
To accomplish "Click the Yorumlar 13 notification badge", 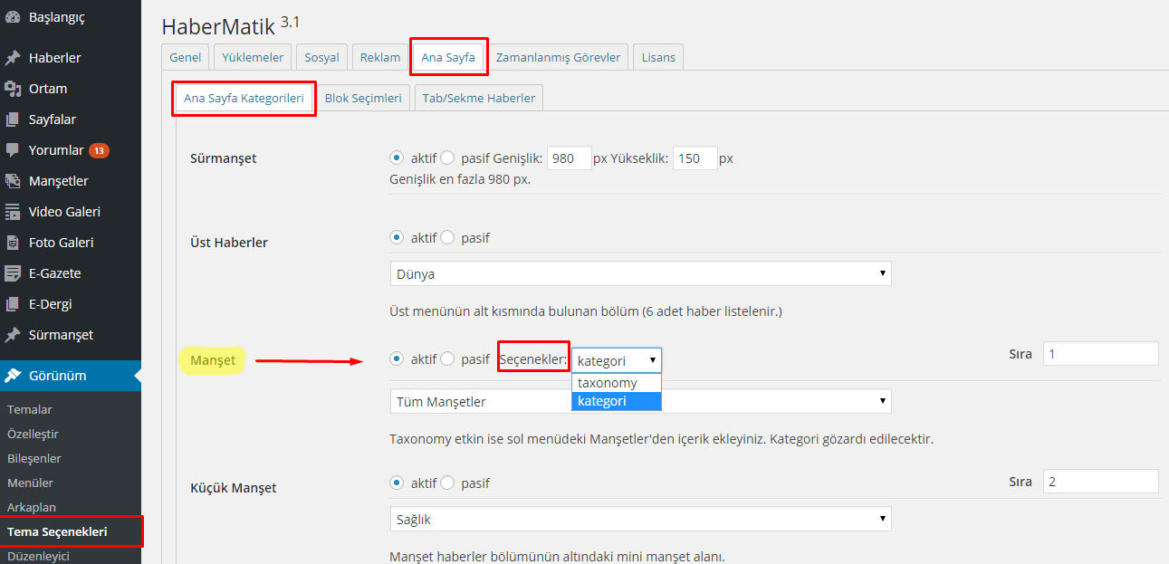I will 99,150.
